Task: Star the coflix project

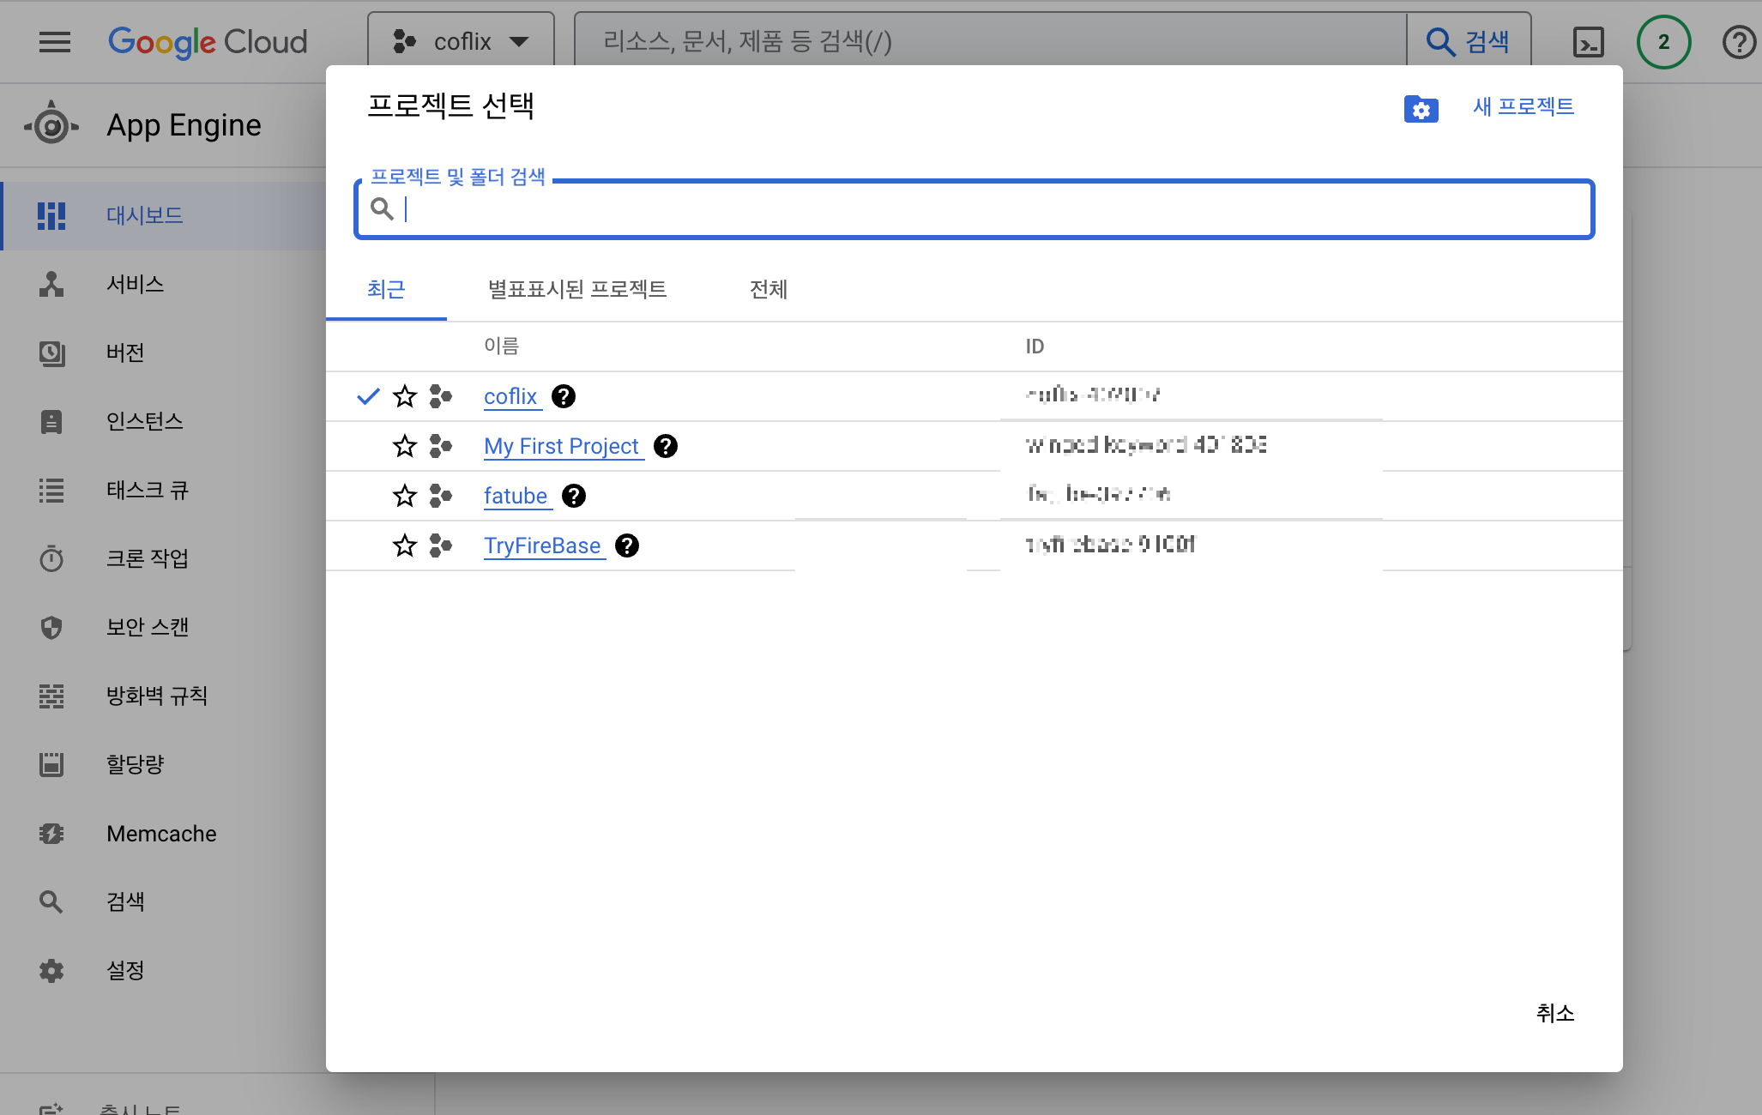Action: click(404, 396)
